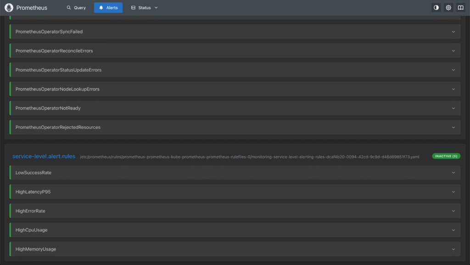Select the HighCpuUsage alert name
This screenshot has height=265, width=470.
(32, 230)
